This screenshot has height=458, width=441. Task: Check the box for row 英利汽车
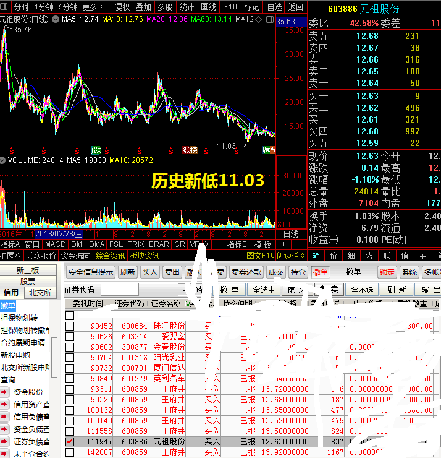click(x=70, y=379)
